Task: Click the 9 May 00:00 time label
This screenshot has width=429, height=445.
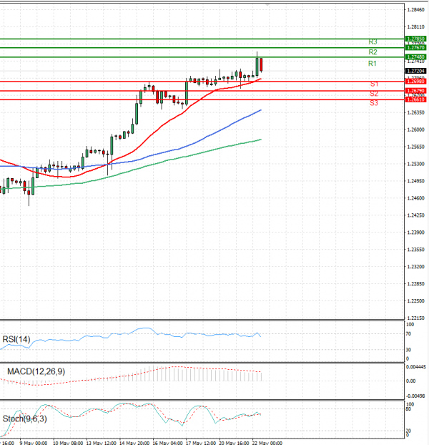Action: coord(34,443)
